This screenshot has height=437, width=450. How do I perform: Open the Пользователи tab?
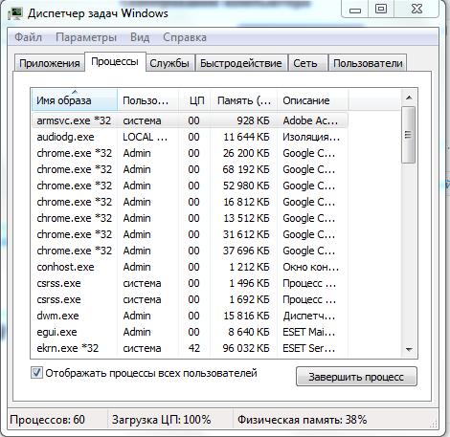click(x=368, y=63)
